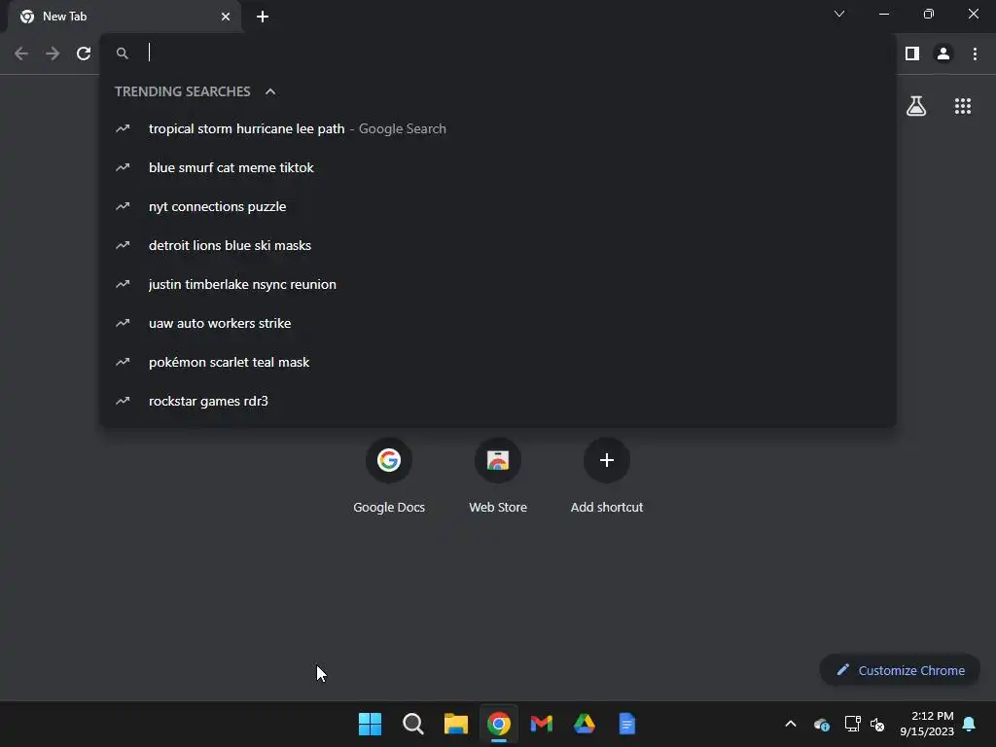Open the side panel icon
The height and width of the screenshot is (747, 996).
point(912,53)
